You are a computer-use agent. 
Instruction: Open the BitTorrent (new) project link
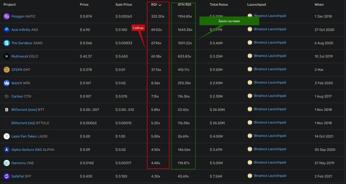point(24,110)
